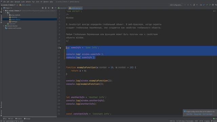The image size is (217, 122).
Task: Click the 'var' keyword on line 12
Action: 68,47
